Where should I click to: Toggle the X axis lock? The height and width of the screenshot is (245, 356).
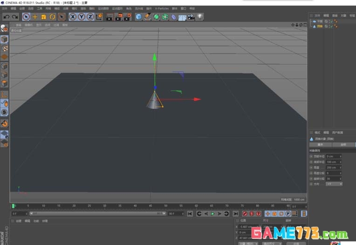pyautogui.click(x=73, y=17)
